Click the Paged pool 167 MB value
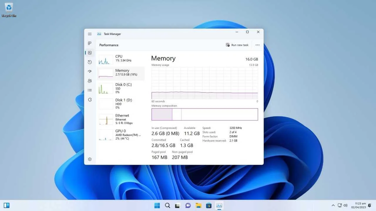Screen dimensions: 376x211 (160, 157)
